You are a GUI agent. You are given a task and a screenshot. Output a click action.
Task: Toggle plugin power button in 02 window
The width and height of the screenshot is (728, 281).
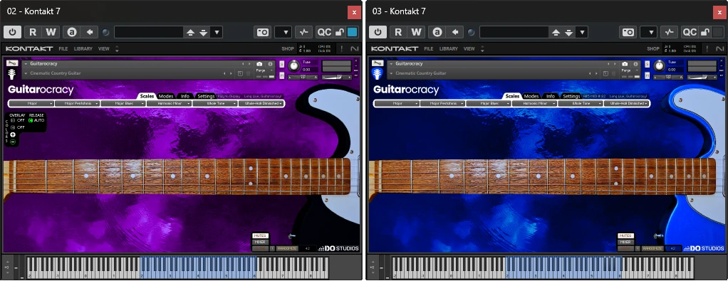[x=13, y=32]
